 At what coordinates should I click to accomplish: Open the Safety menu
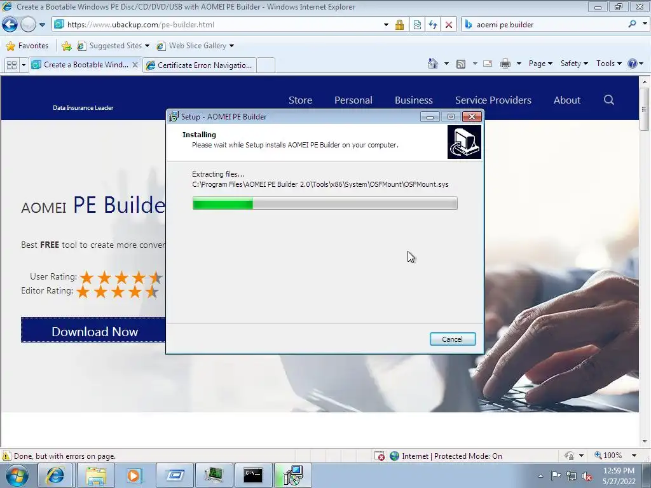(574, 64)
